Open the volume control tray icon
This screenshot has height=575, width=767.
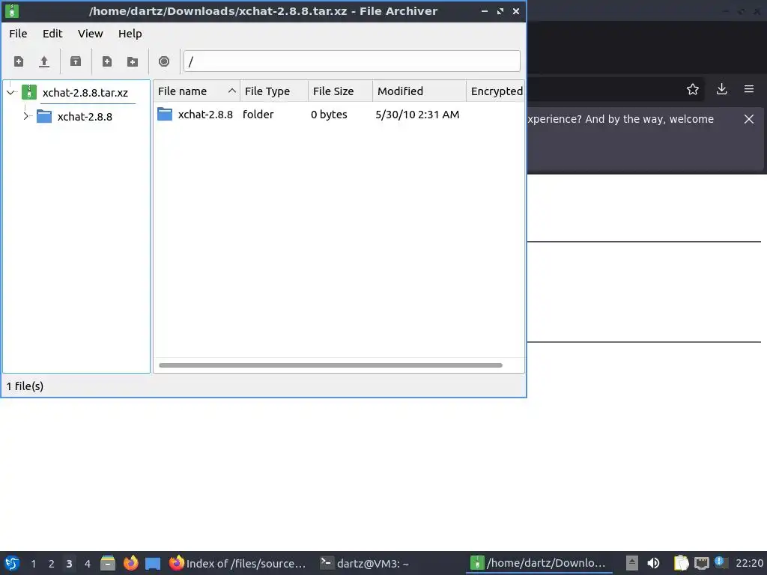coord(653,563)
